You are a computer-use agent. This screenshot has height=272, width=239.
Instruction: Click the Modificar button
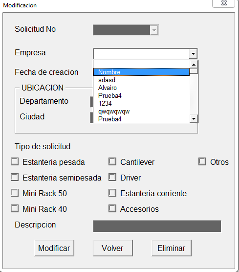point(54,248)
